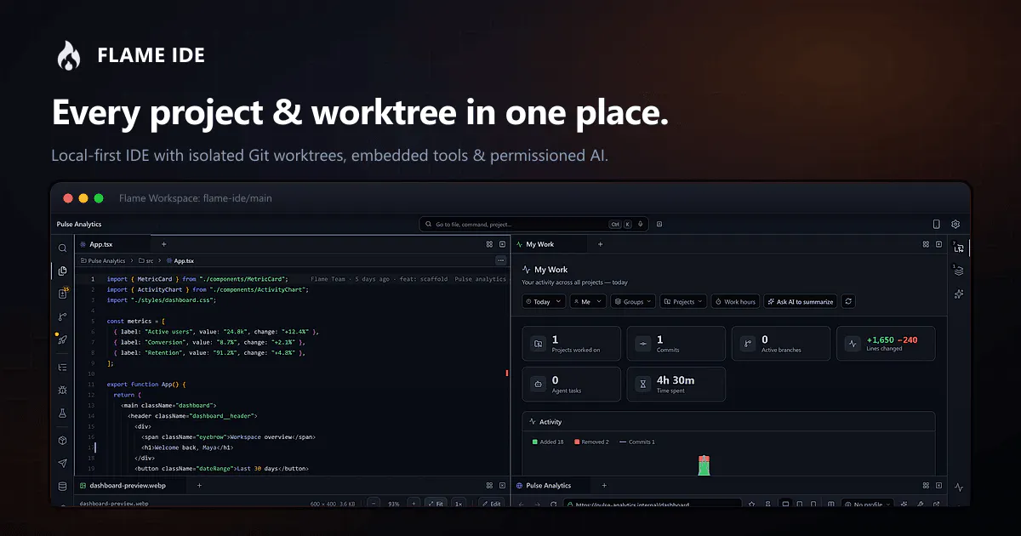Select the Pulse Analytics browser tab
Screen dimensions: 1021x536
[x=549, y=486]
